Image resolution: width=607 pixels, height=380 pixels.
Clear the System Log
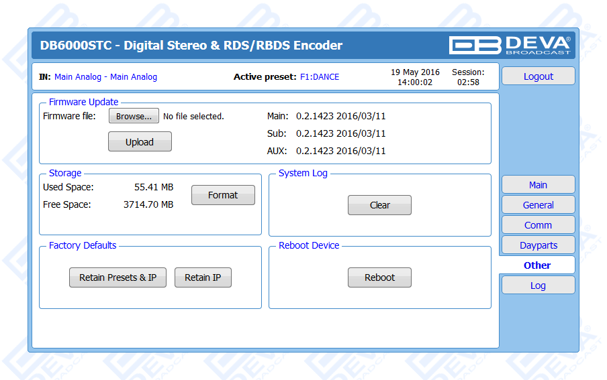(379, 205)
